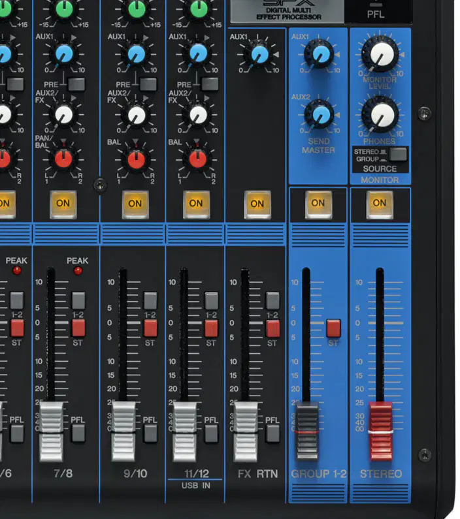Toggle the FX RTN channel ON button
The height and width of the screenshot is (519, 460).
[257, 204]
